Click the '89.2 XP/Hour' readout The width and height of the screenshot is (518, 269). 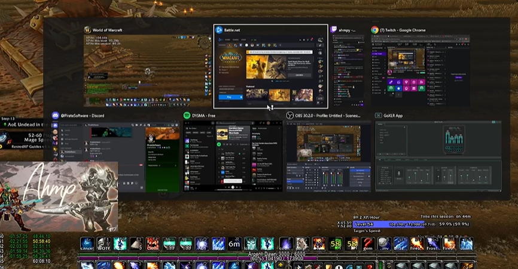pos(366,217)
